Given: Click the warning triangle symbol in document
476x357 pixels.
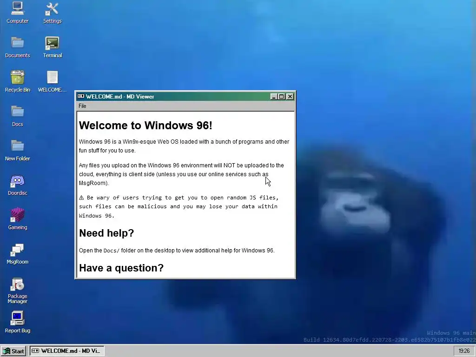Looking at the screenshot, I should (x=81, y=198).
